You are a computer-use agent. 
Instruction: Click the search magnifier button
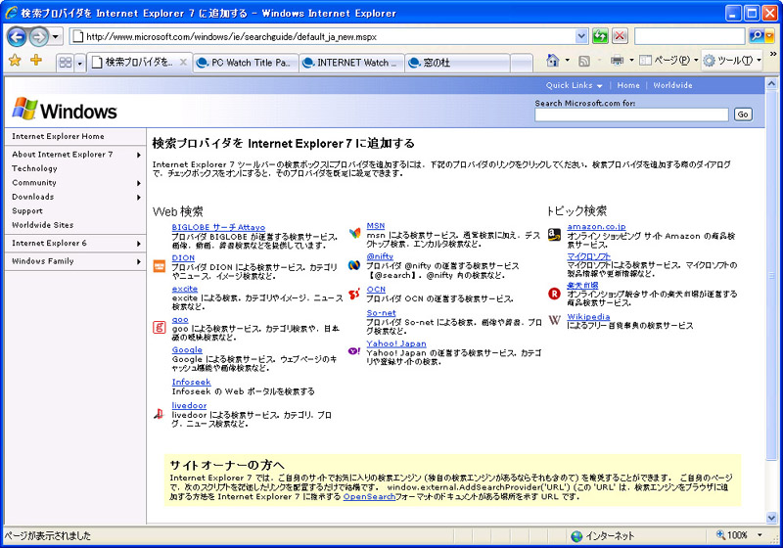pos(756,36)
